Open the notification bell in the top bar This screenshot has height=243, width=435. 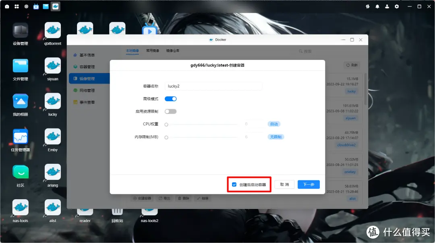(x=377, y=6)
